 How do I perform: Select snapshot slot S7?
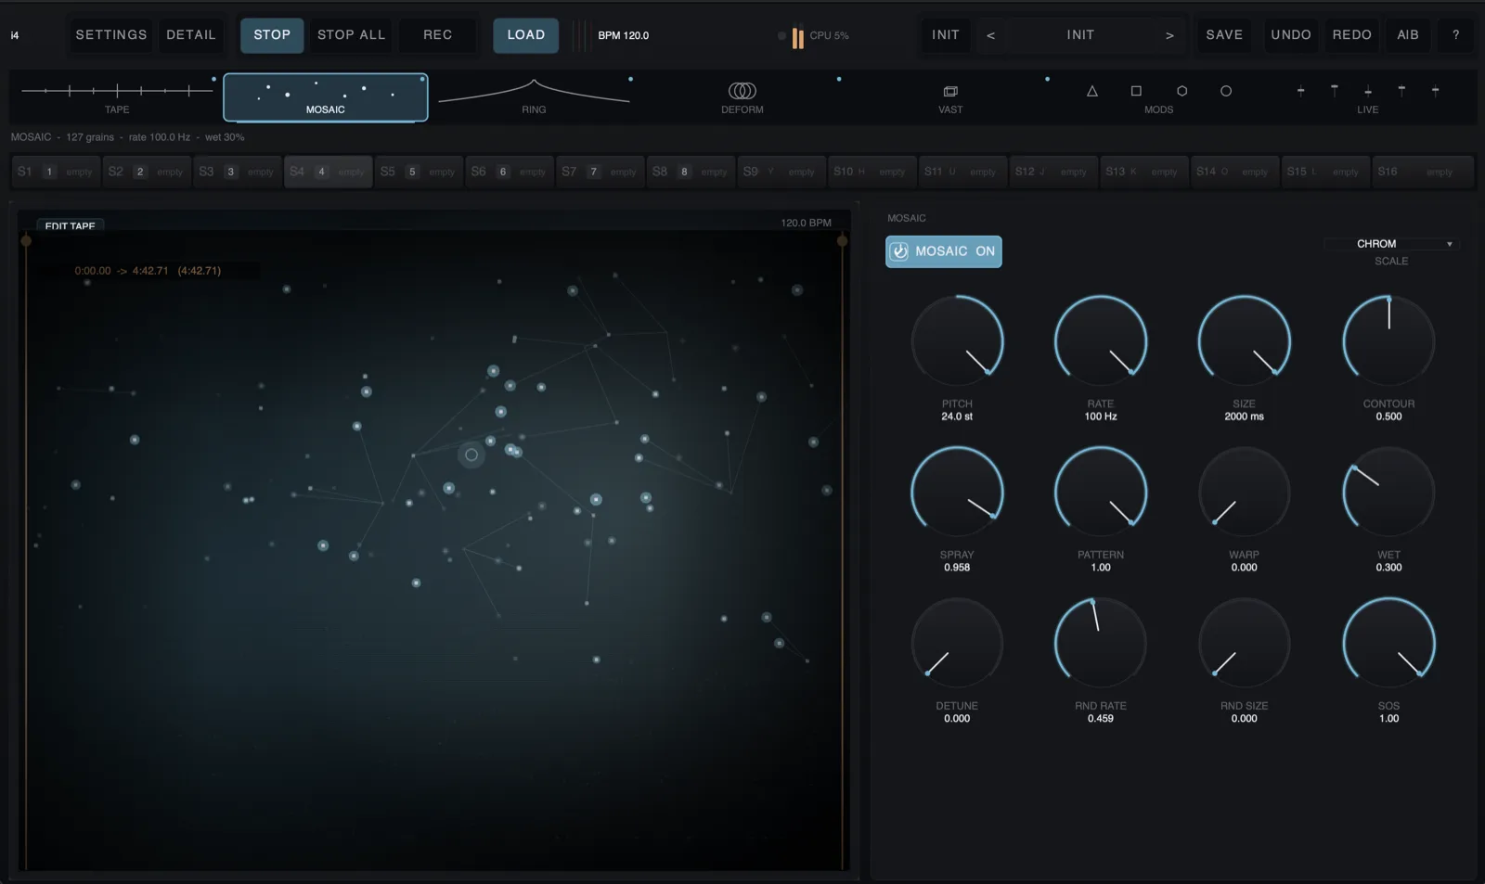pos(600,172)
